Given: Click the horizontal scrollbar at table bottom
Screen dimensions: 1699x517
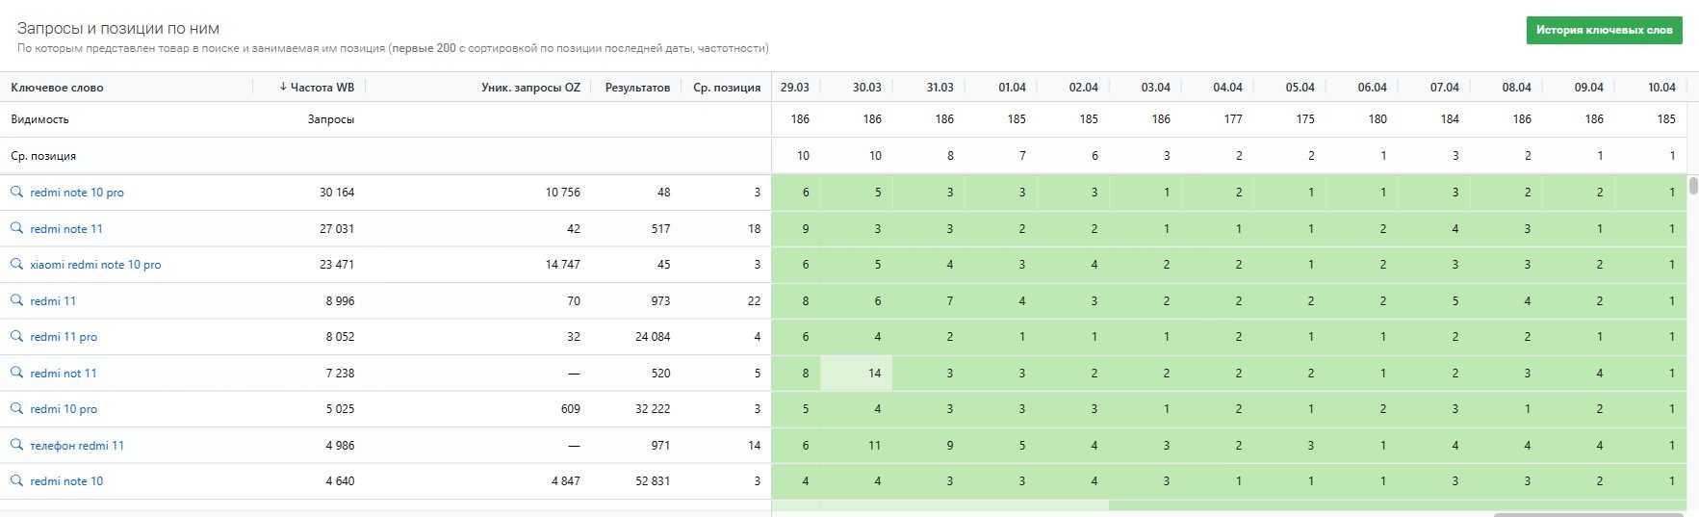Looking at the screenshot, I should pos(1588,514).
